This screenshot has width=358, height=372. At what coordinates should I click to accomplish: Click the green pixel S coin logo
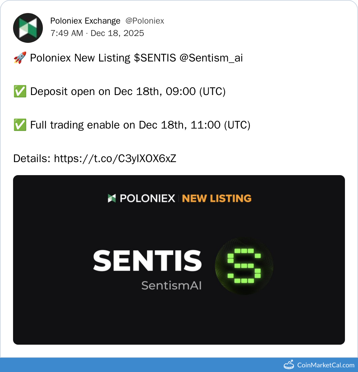point(244,266)
